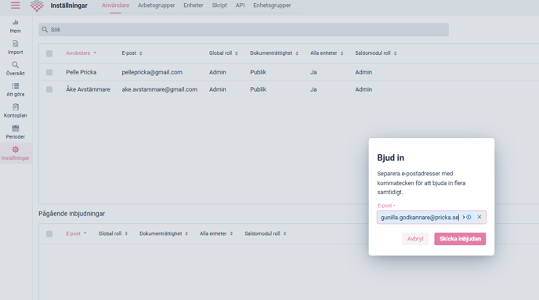
Task: Click the Inställningar gear icon
Action: (x=15, y=150)
